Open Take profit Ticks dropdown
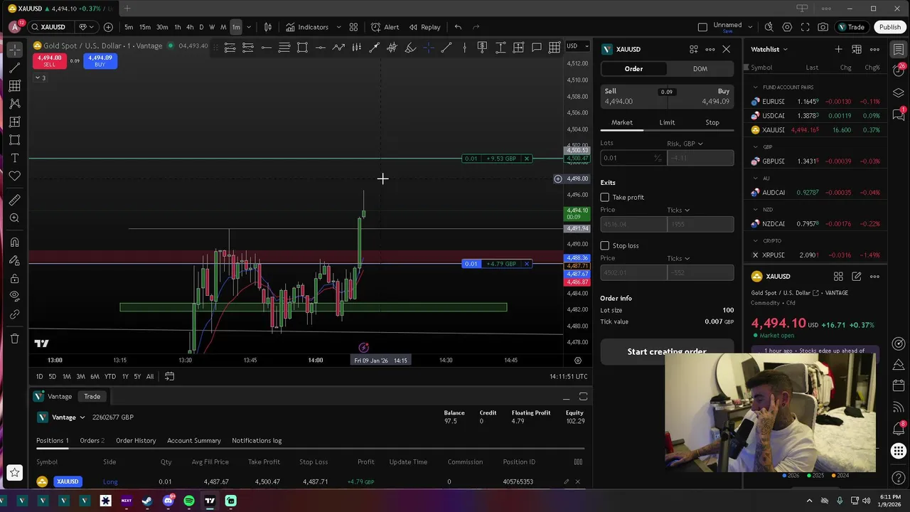This screenshot has height=512, width=910. tap(678, 210)
